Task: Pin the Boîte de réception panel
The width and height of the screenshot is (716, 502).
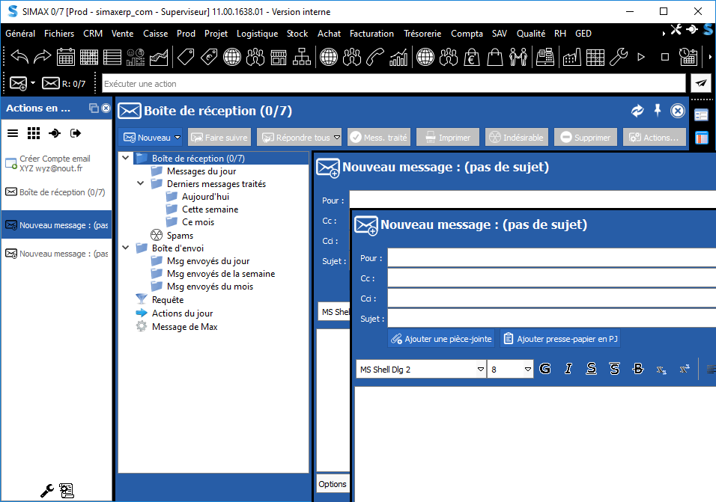Action: [658, 111]
